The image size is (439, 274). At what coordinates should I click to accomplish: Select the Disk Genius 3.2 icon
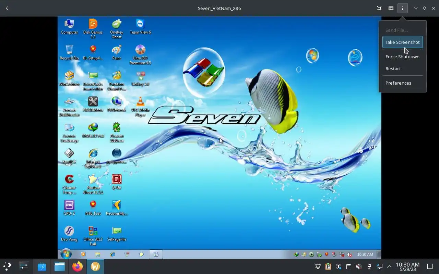[93, 29]
